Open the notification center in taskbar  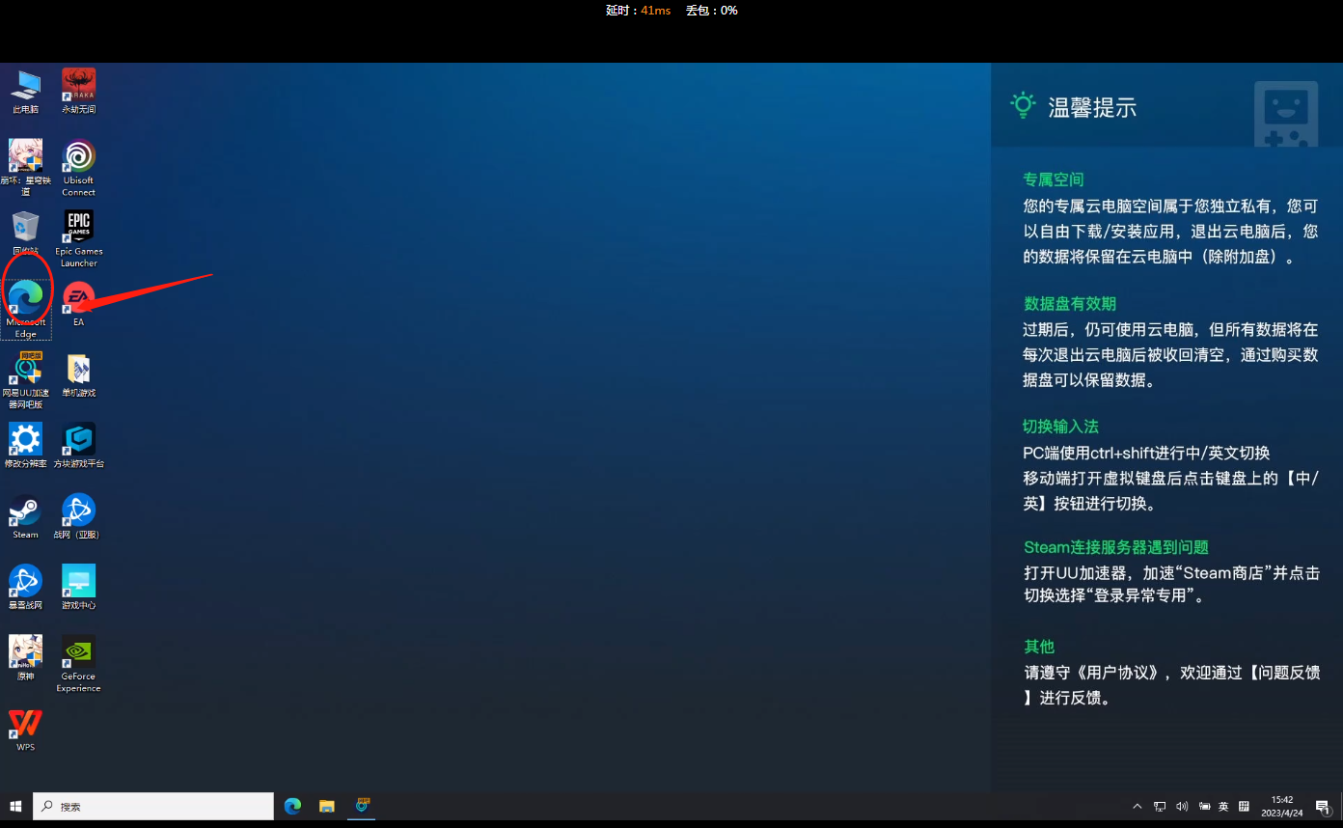pyautogui.click(x=1323, y=806)
